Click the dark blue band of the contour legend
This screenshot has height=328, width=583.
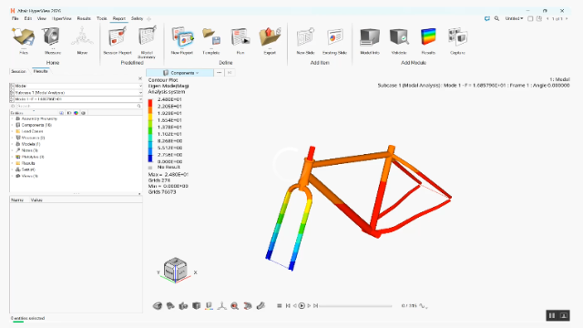[150, 158]
